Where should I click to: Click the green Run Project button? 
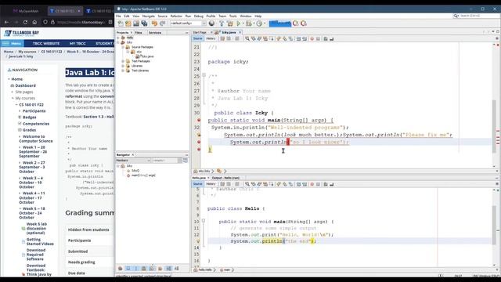click(x=238, y=23)
